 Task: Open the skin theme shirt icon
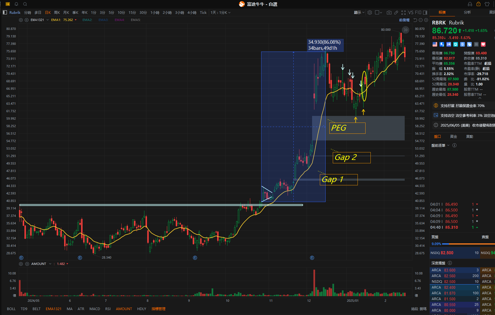coord(487,4)
